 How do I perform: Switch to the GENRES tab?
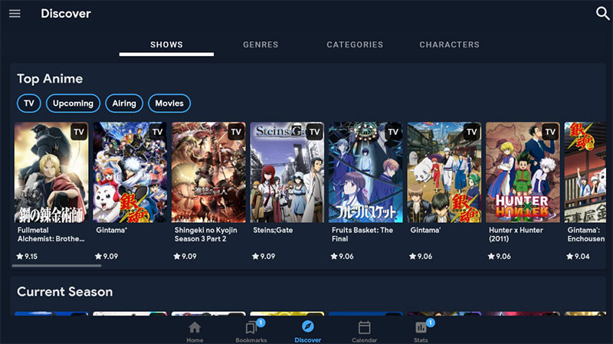261,44
